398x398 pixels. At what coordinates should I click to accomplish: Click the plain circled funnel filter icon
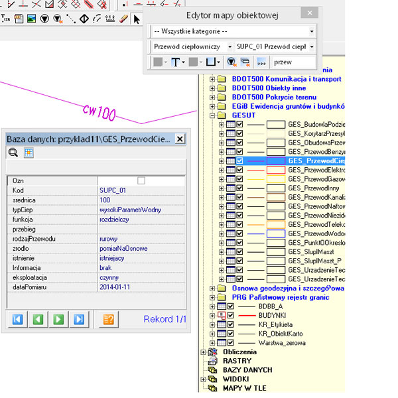pyautogui.click(x=44, y=19)
